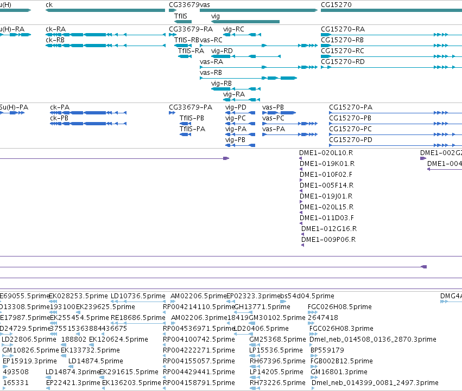Open protein label 'CG15270-PA'
Image resolution: width=462 pixels, height=391 pixels.
[x=351, y=107]
